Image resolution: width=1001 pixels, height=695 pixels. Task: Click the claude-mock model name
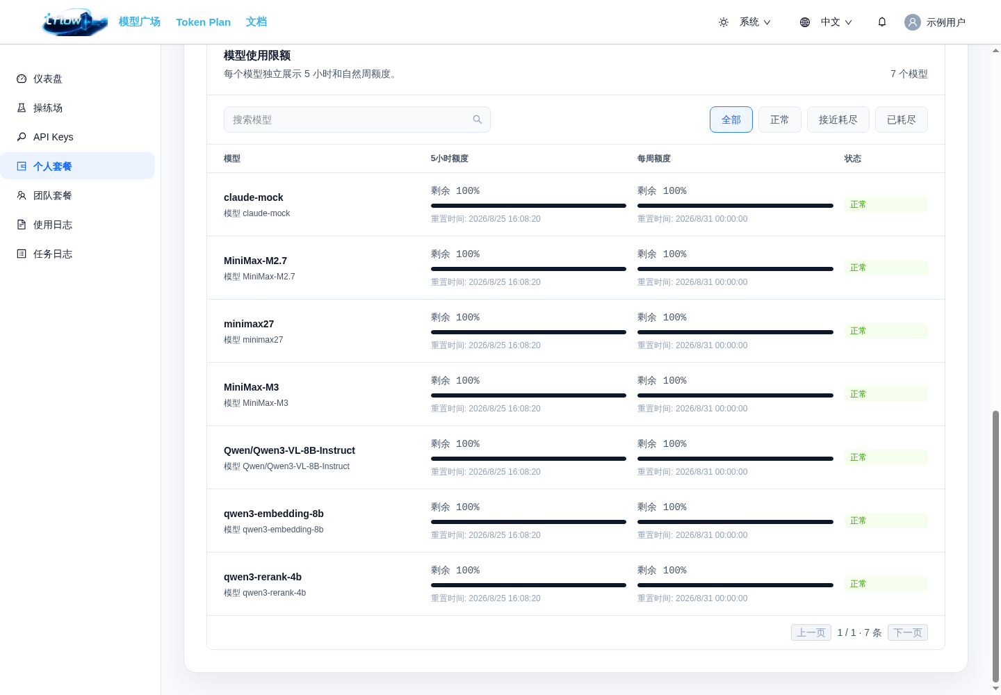coord(254,197)
